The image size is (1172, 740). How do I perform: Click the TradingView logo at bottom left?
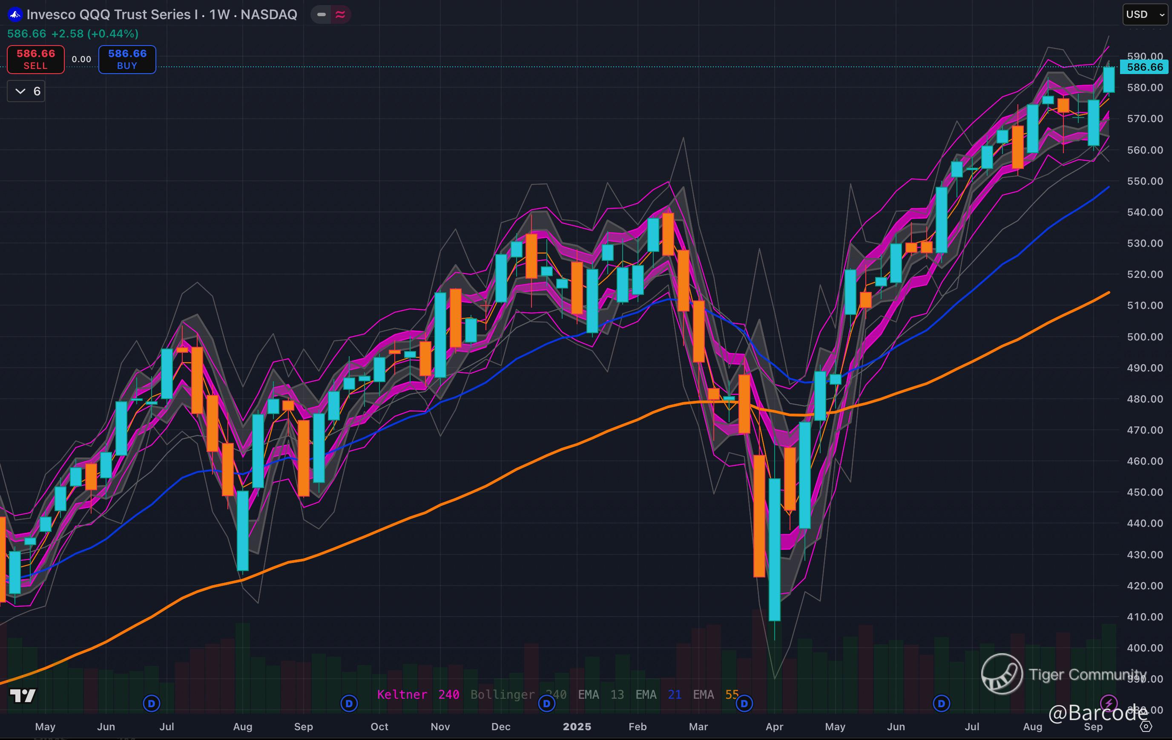(23, 696)
